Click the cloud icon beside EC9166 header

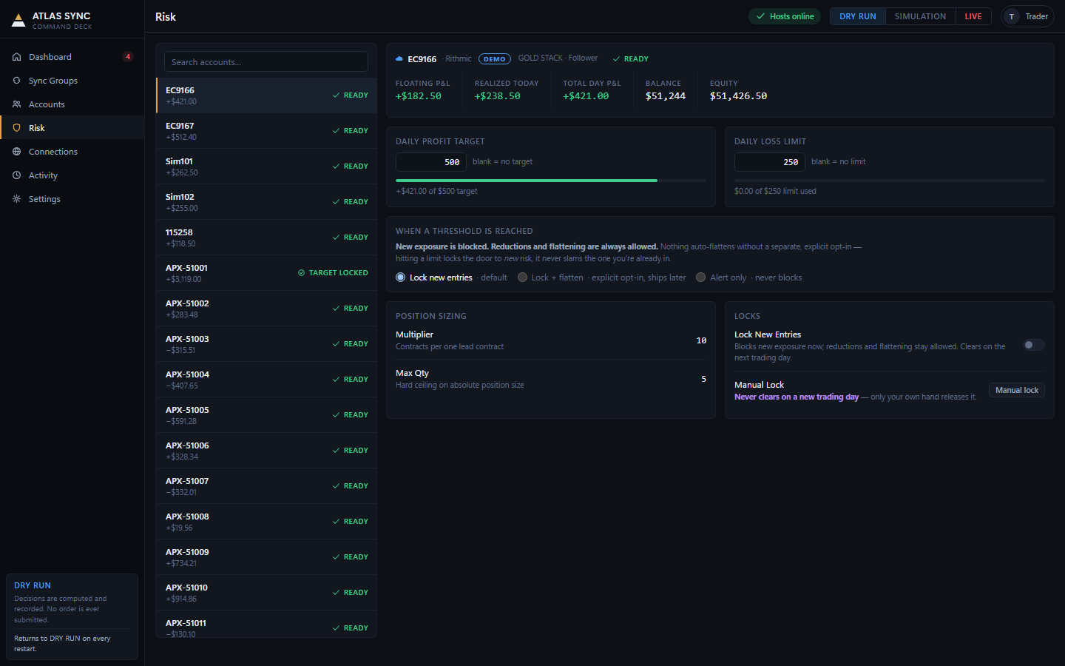point(399,58)
